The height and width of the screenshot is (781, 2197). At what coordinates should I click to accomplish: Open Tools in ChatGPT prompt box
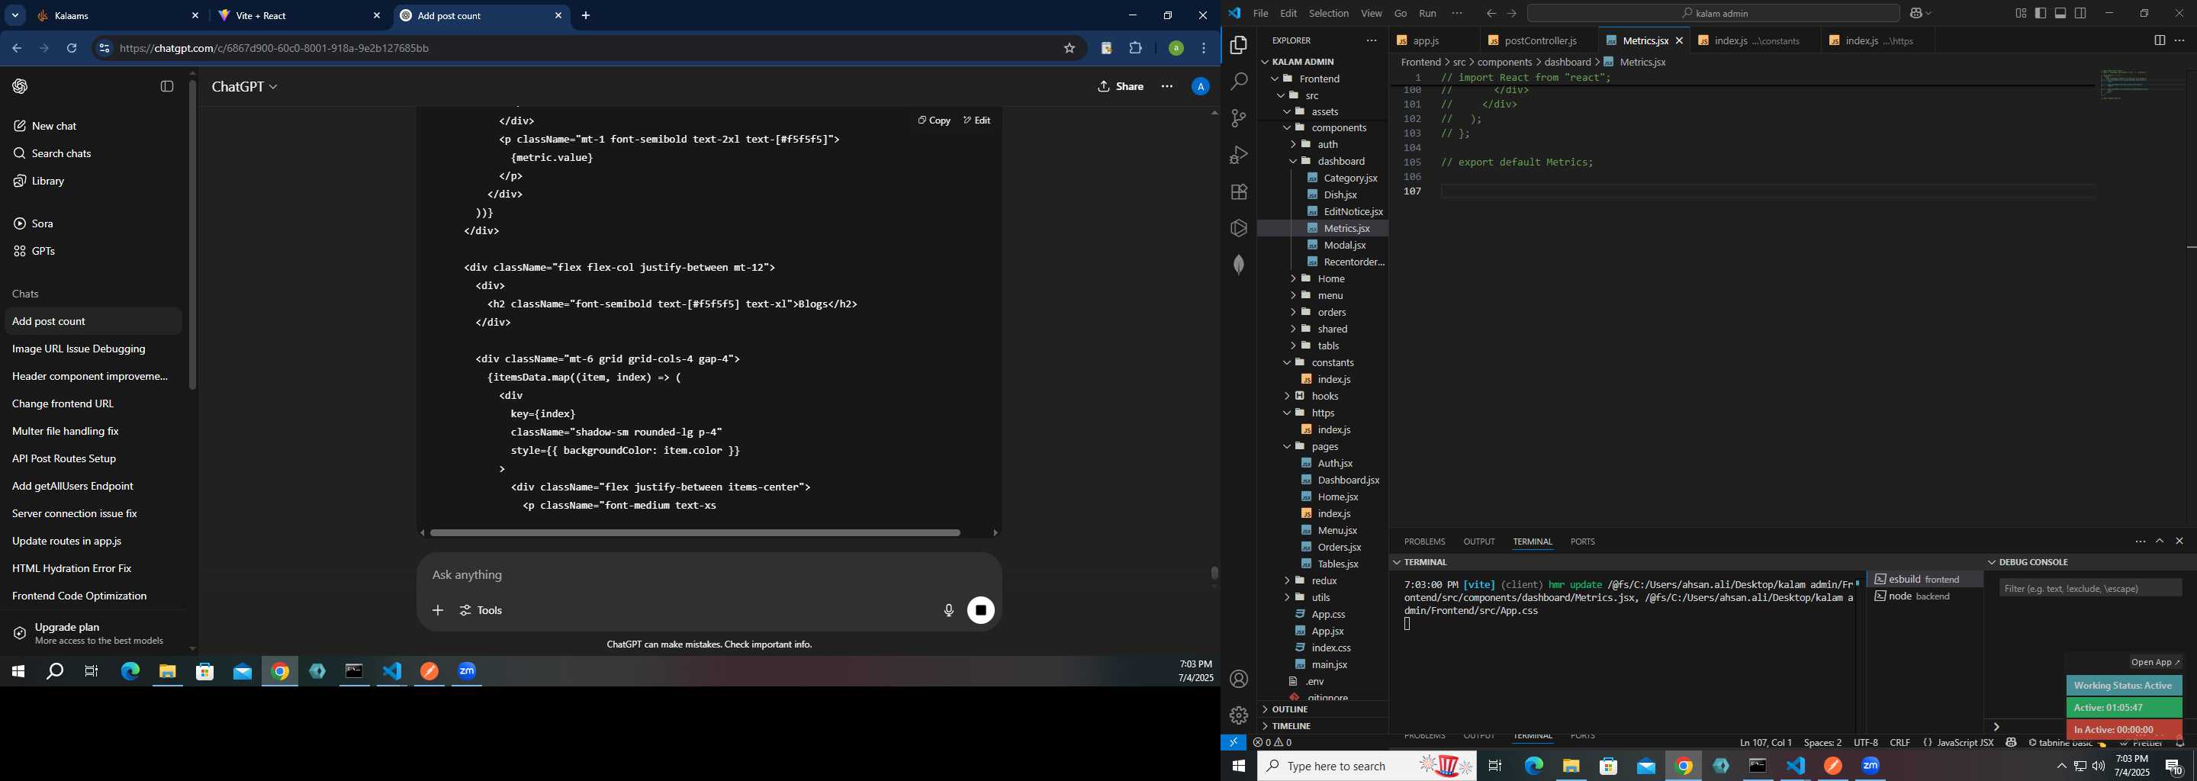click(x=482, y=610)
